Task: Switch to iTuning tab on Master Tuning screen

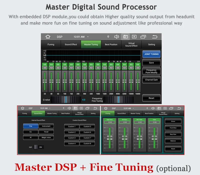Action: point(51,45)
